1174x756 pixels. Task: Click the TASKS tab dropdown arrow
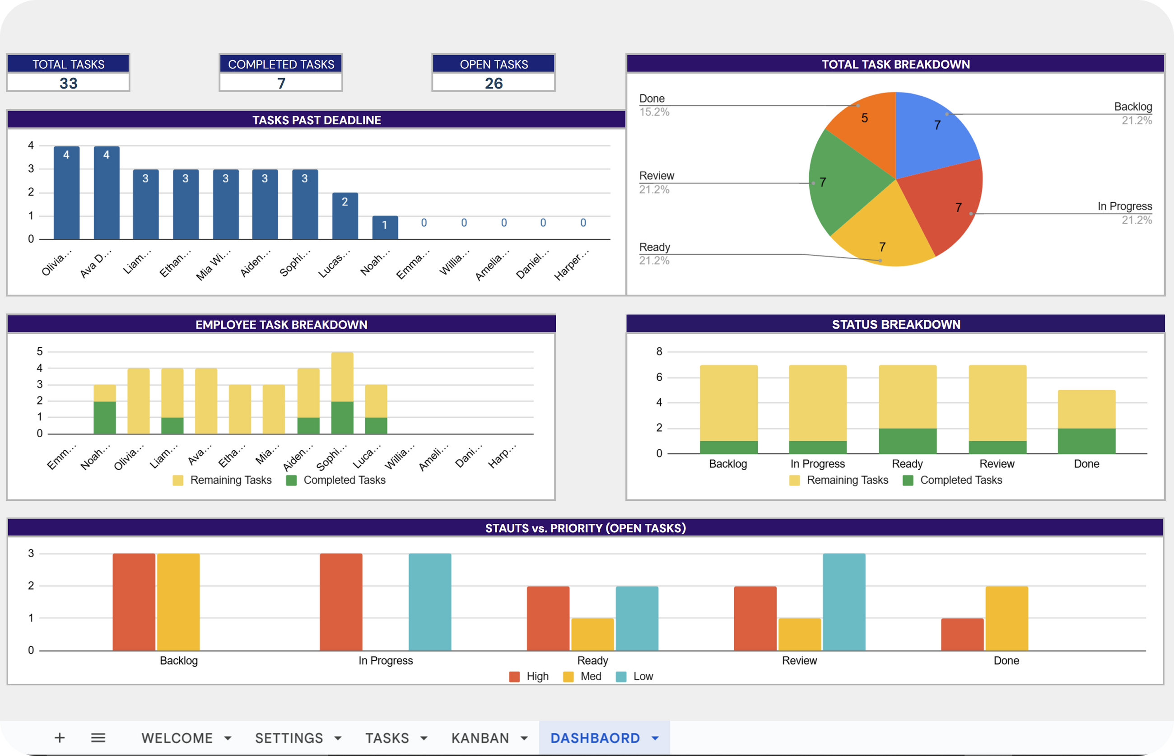pos(424,738)
